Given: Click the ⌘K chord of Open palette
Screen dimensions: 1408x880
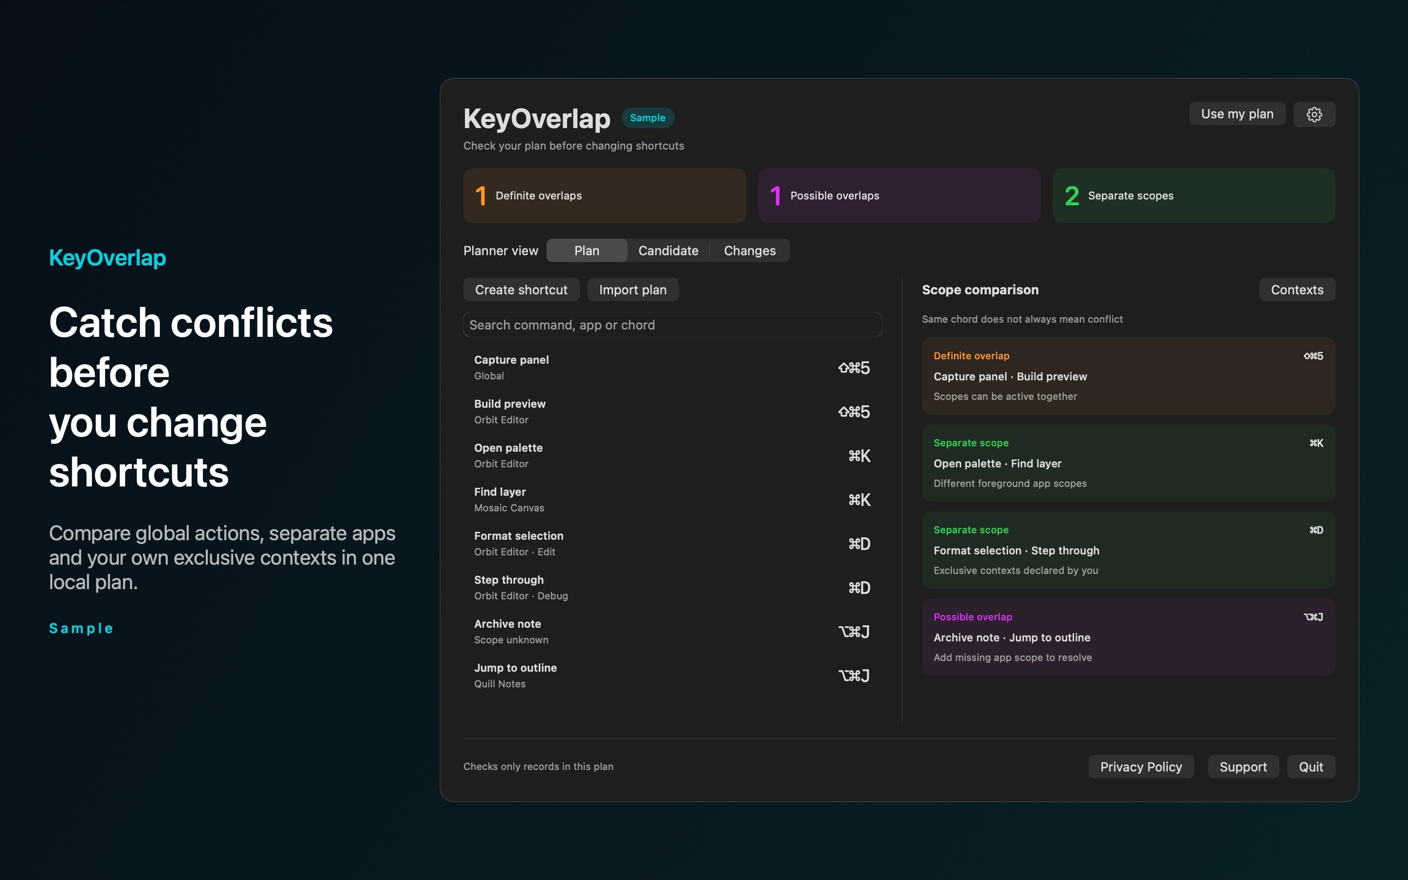Looking at the screenshot, I should (x=859, y=456).
